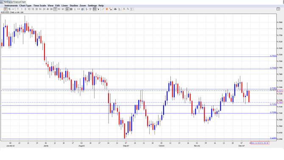Toggle the chart grid icon
284x160 pixels.
point(71,9)
